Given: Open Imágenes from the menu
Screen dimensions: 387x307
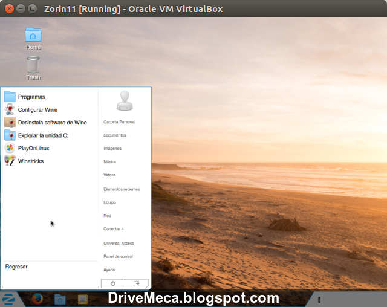Looking at the screenshot, I should (112, 149).
